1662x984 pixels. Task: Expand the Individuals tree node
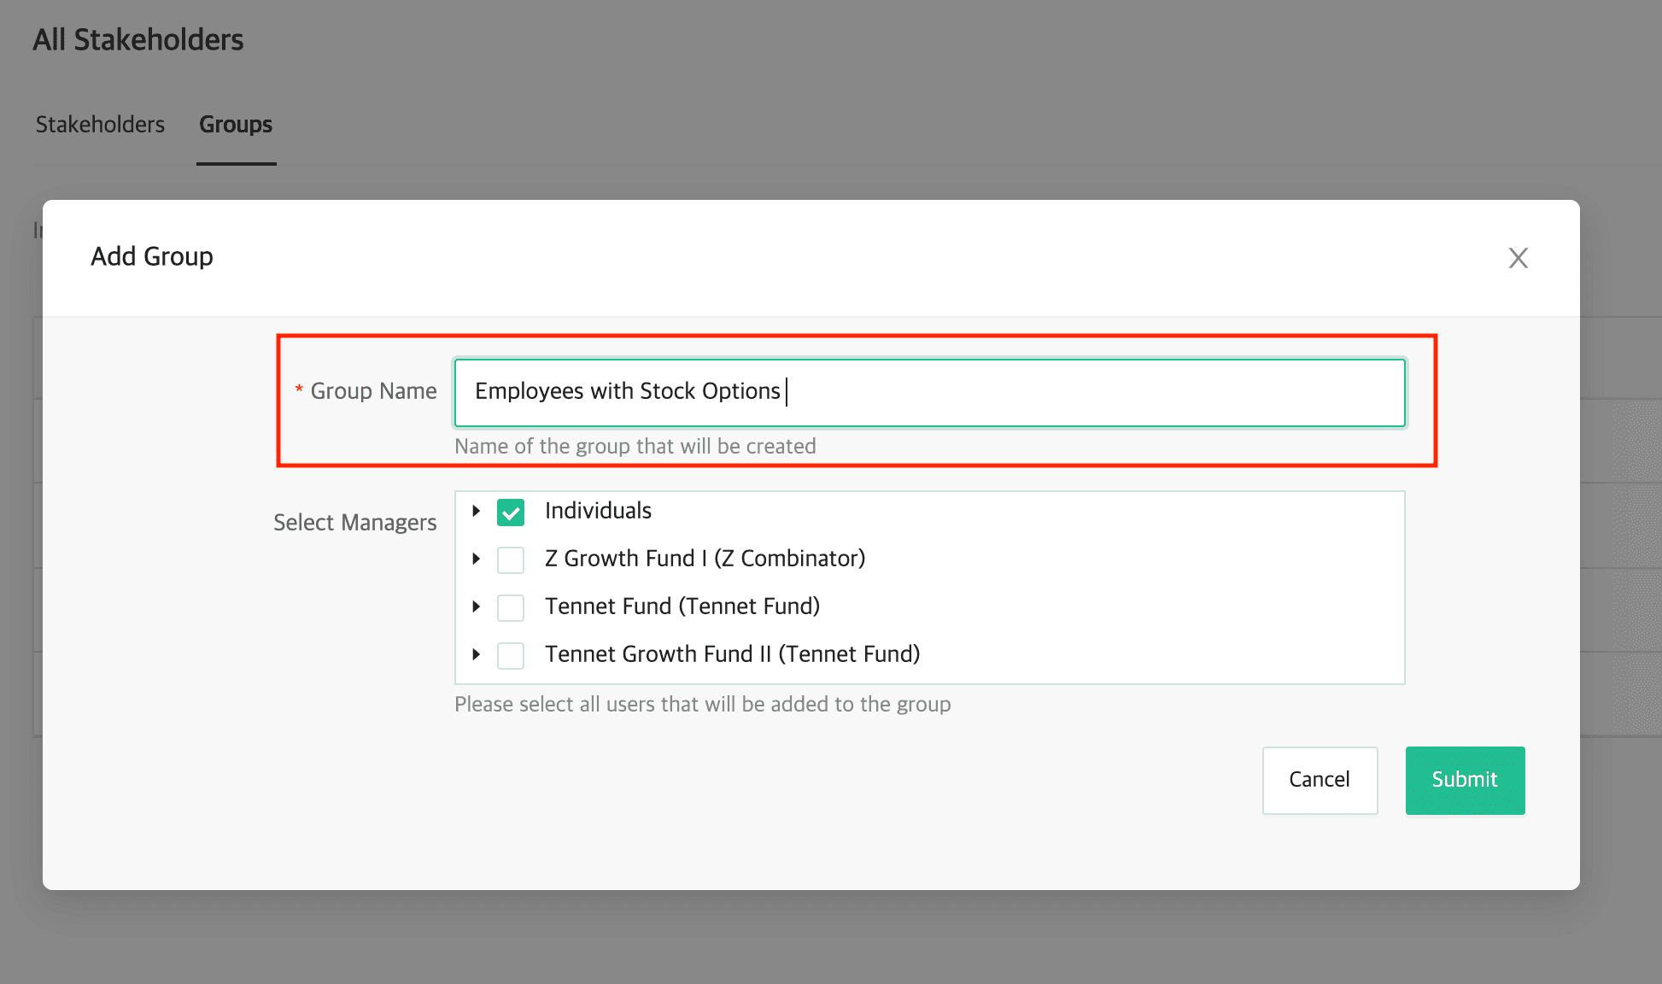tap(477, 511)
